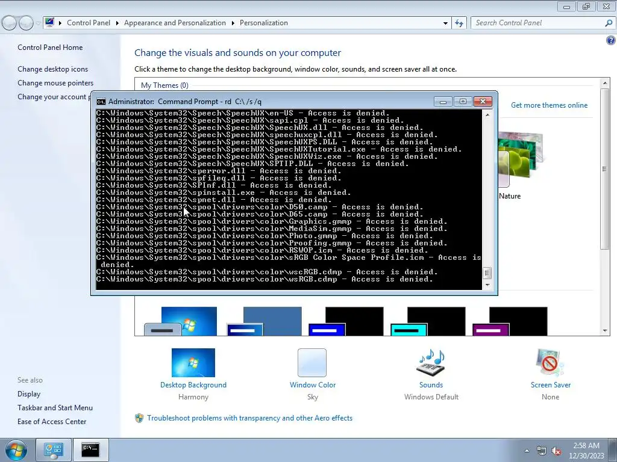Click inside the Search Control Panel field
Screen dimensions: 617x462
[x=537, y=23]
